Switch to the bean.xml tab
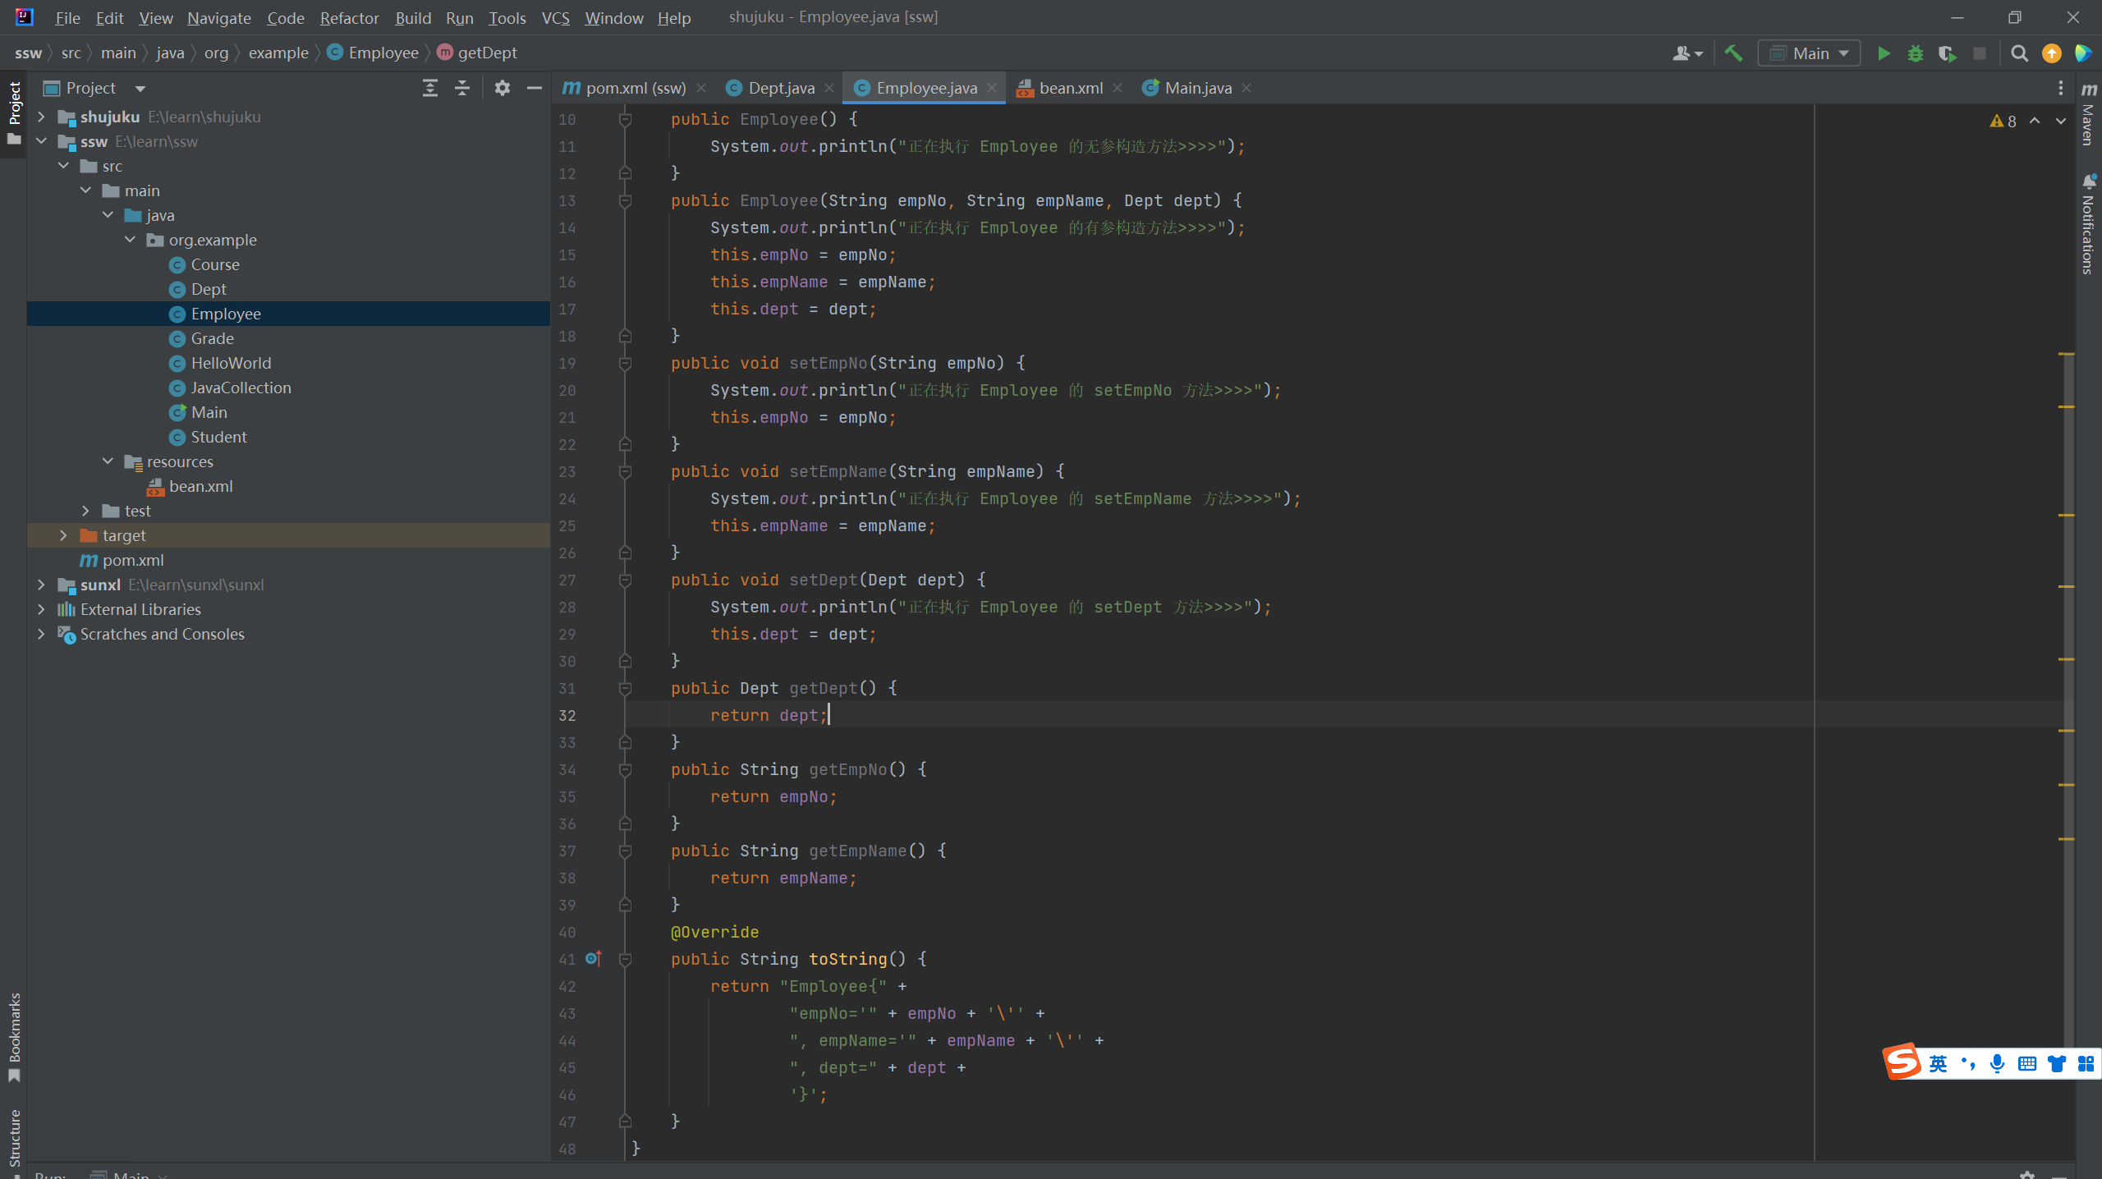Viewport: 2102px width, 1179px height. pyautogui.click(x=1069, y=88)
